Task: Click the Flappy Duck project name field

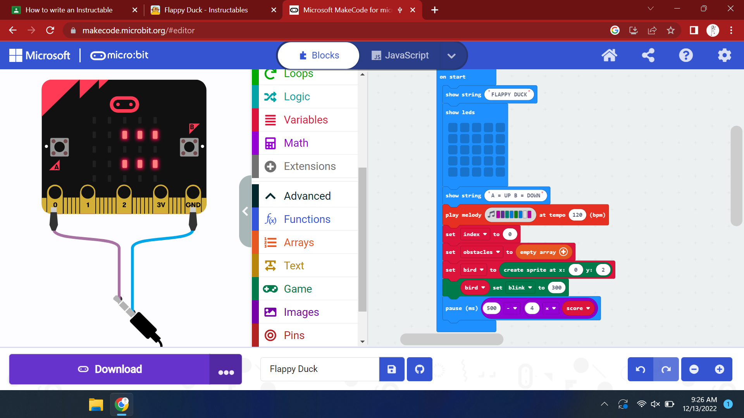Action: (319, 369)
